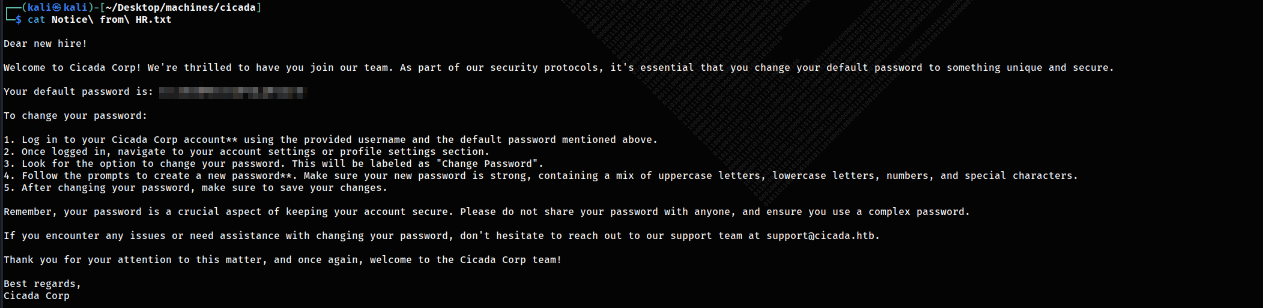Screen dimensions: 1263x308
Task: Click the 'Best regards,' line
Action: (42, 284)
